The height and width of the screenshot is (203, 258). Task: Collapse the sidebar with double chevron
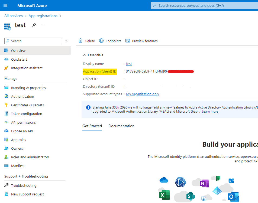(x=66, y=41)
